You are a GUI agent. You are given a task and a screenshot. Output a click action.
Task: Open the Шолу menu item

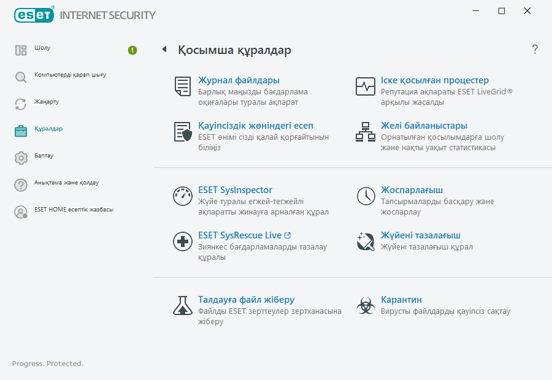click(x=42, y=48)
